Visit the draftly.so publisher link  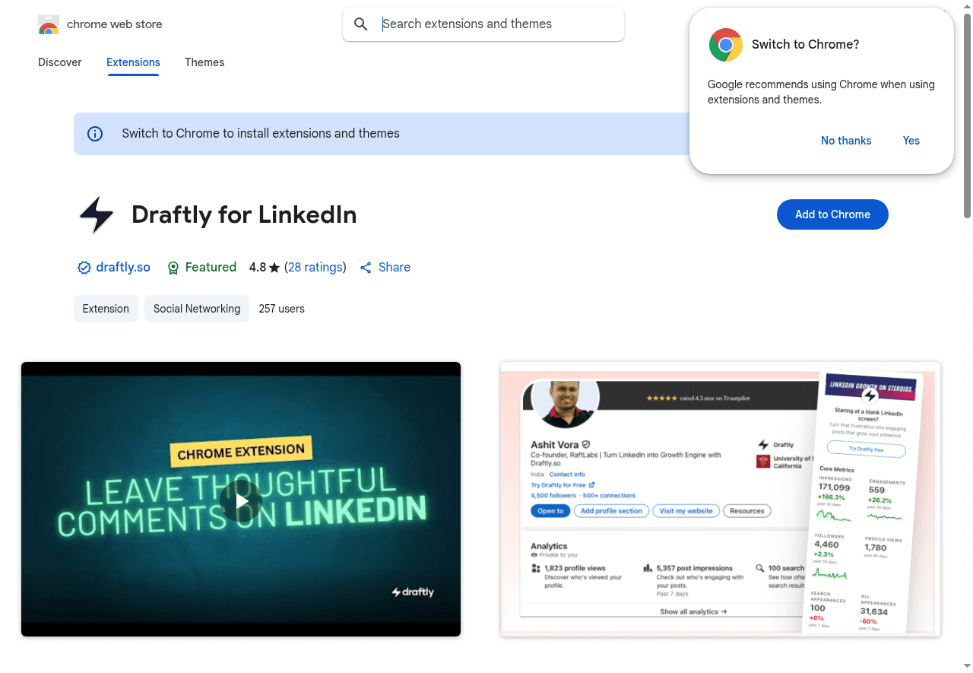[123, 268]
